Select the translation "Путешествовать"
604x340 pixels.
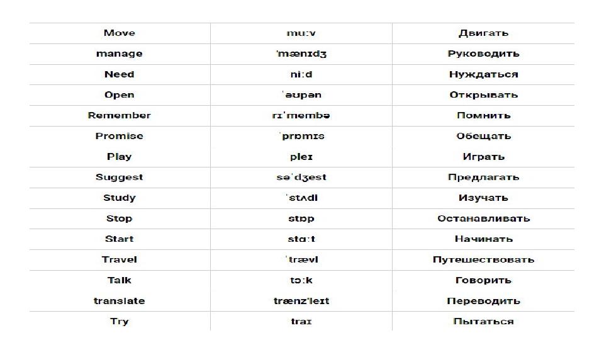(483, 260)
